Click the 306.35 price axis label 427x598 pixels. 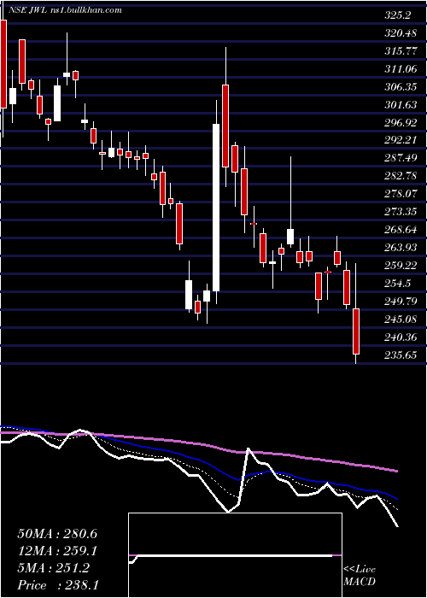click(401, 87)
